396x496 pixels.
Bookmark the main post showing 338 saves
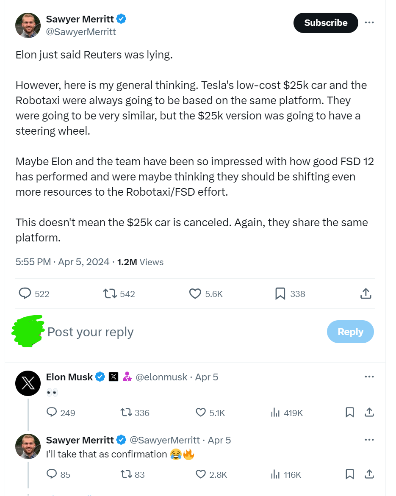pos(280,294)
